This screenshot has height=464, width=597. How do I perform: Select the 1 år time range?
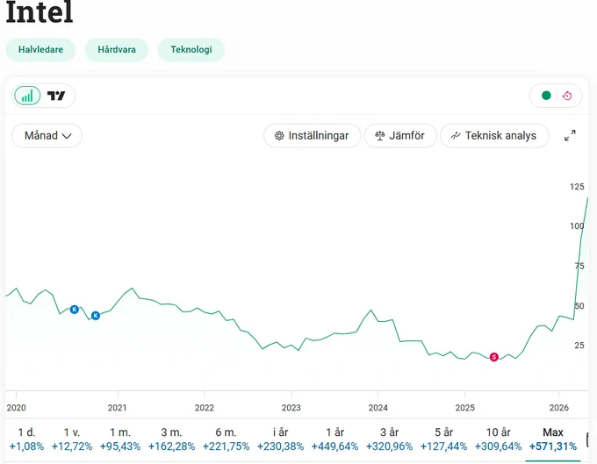point(335,439)
